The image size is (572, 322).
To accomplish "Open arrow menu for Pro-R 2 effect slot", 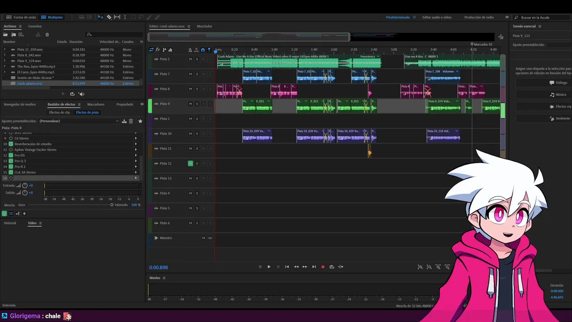I will click(136, 166).
